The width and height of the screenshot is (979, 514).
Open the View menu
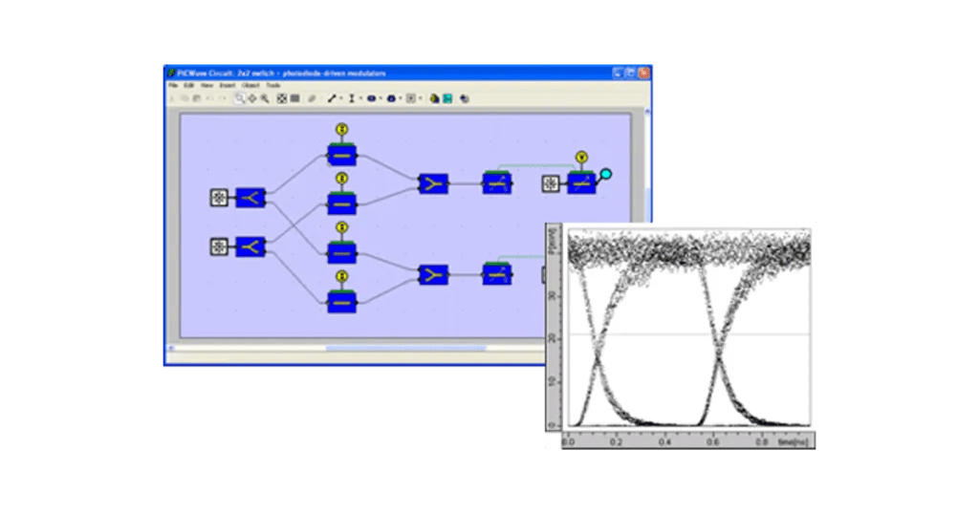(x=207, y=85)
